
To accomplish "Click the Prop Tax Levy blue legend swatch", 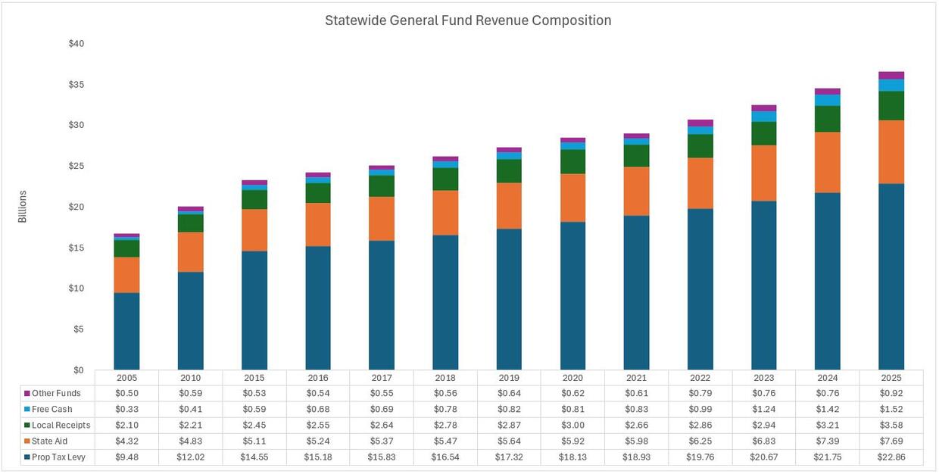I will [27, 457].
